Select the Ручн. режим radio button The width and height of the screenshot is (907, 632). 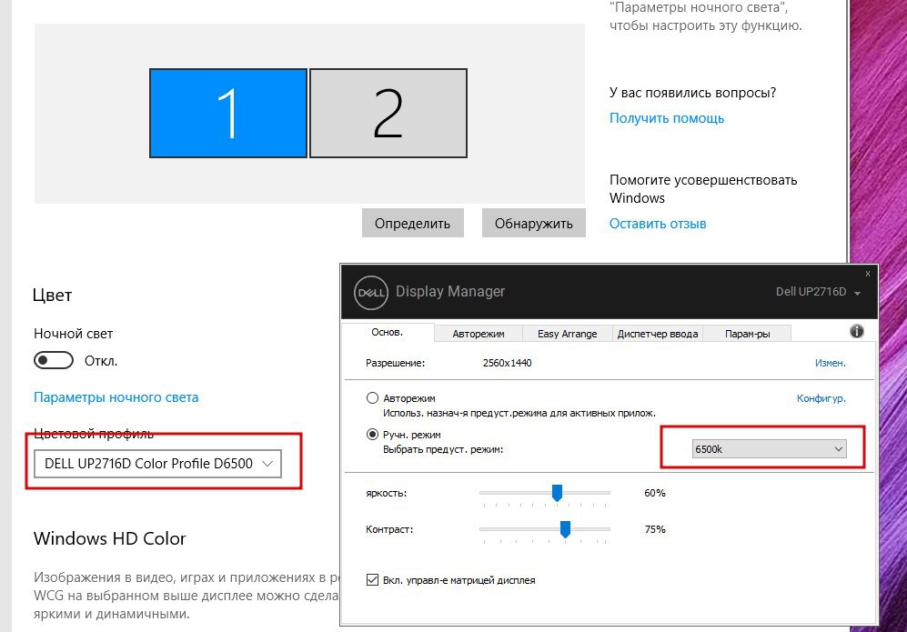(x=372, y=435)
